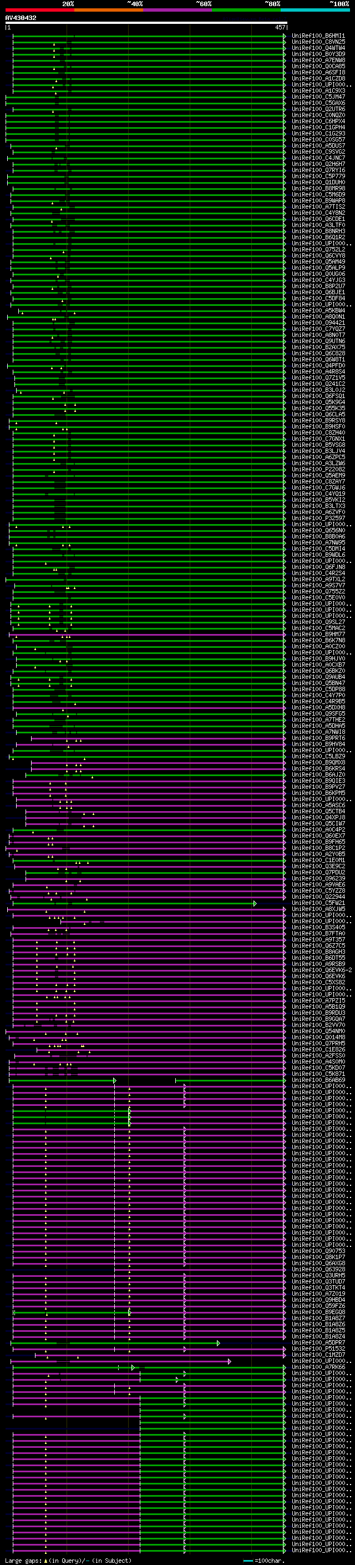Click label UniRef100_Q6EVK6-2
The image size is (355, 1565).
tap(322, 970)
